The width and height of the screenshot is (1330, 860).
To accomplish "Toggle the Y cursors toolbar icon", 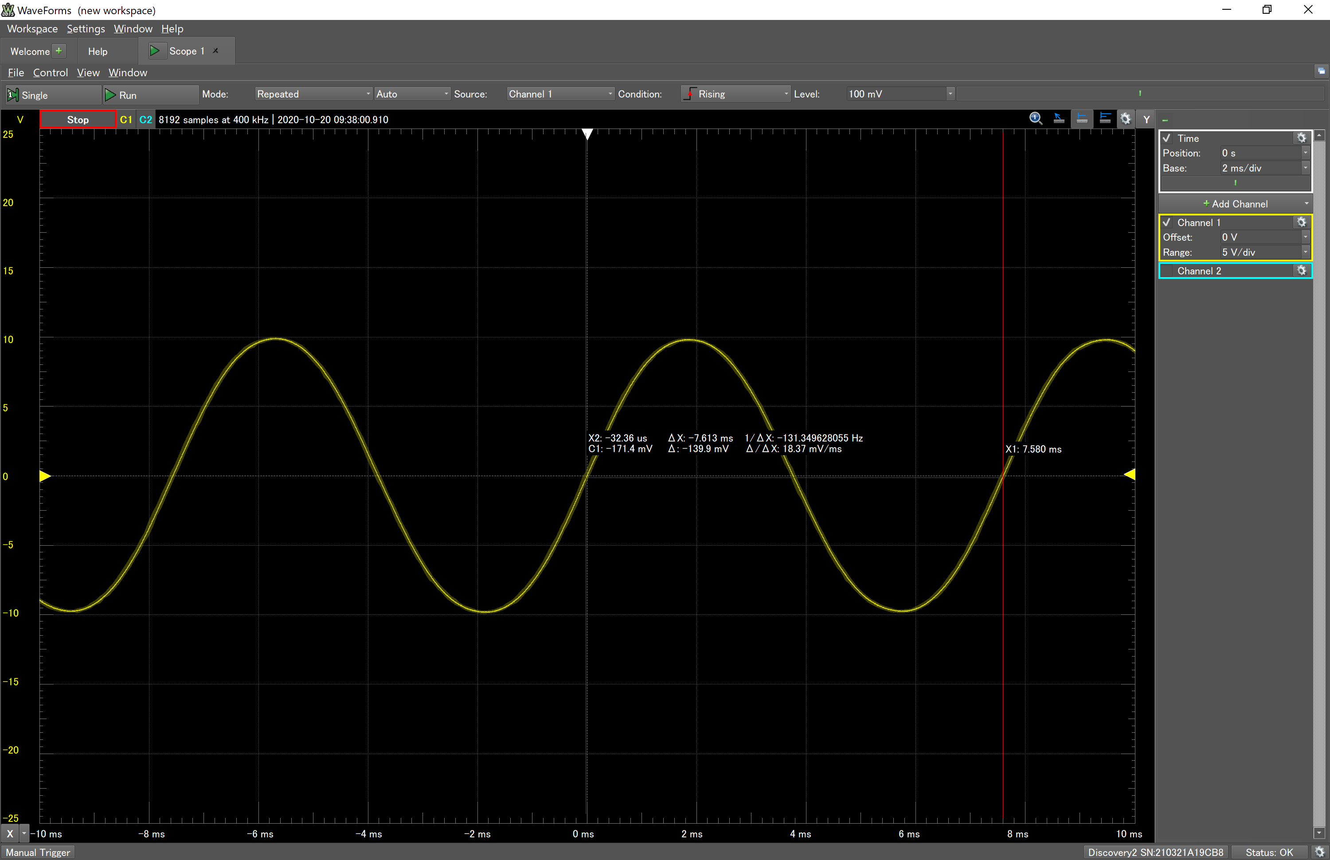I will pyautogui.click(x=1104, y=119).
